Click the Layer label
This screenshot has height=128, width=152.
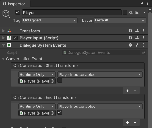[87, 21]
